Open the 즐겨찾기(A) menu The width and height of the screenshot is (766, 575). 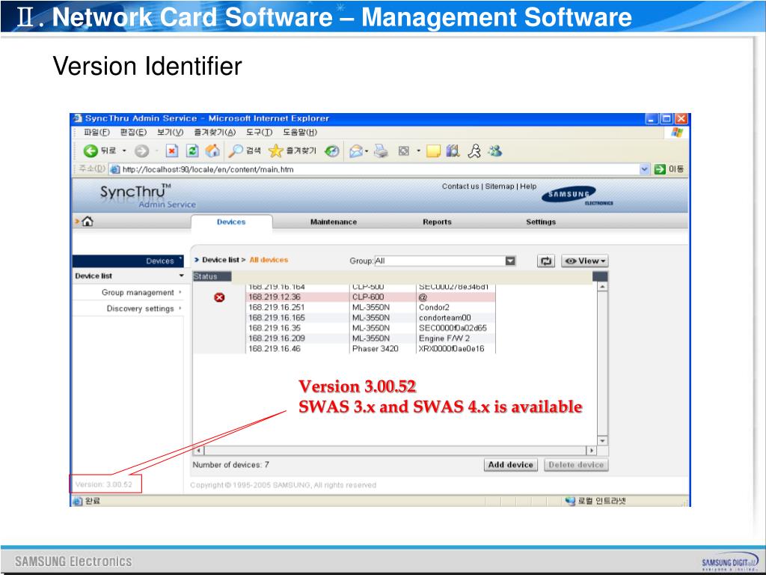tap(215, 133)
